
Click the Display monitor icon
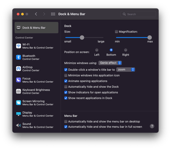[x=19, y=114]
